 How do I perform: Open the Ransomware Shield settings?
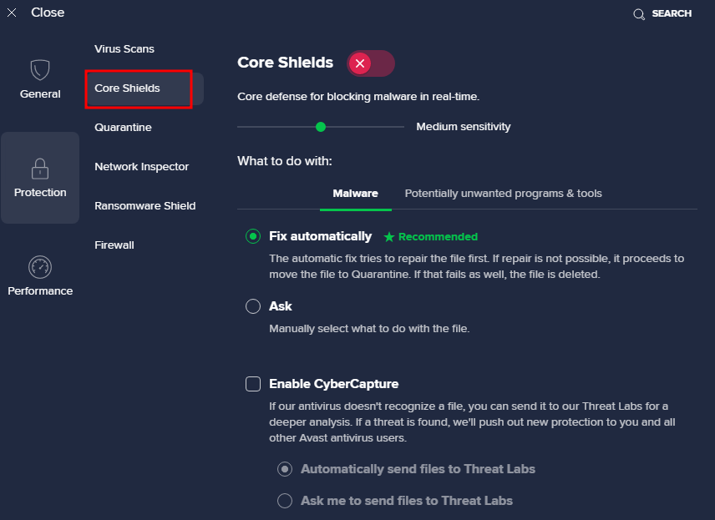pyautogui.click(x=146, y=205)
